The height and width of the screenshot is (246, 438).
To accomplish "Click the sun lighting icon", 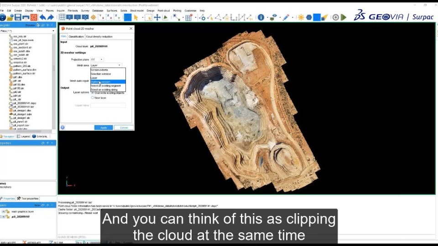I will (x=301, y=17).
